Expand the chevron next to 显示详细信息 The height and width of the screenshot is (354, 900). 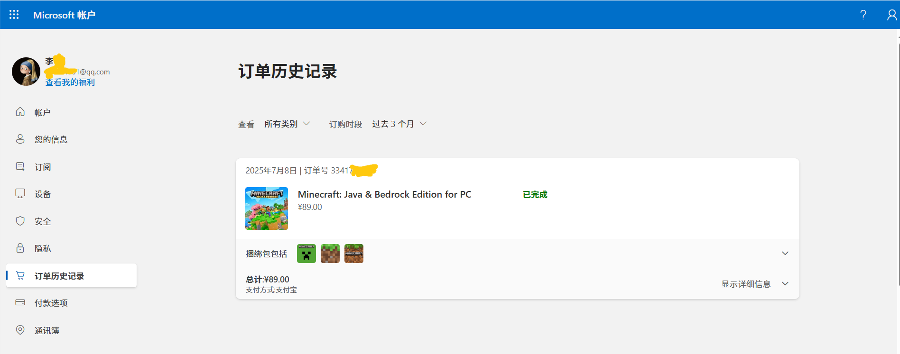pyautogui.click(x=785, y=284)
